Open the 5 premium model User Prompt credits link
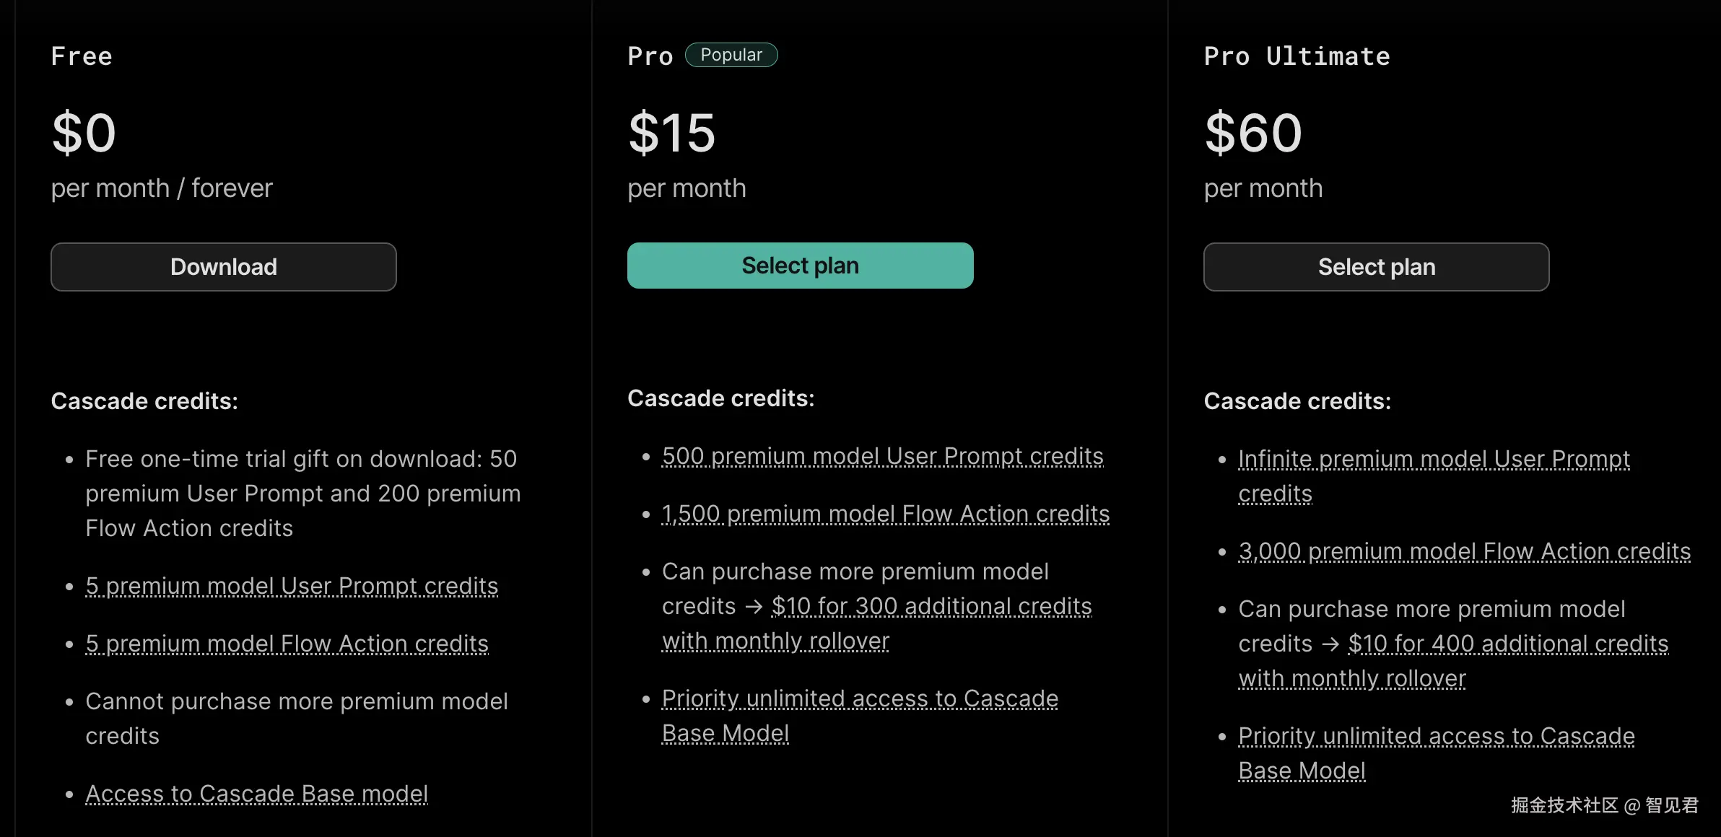This screenshot has width=1721, height=837. [292, 586]
